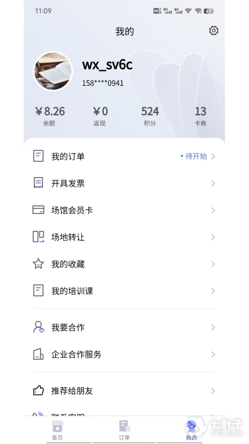Image resolution: width=249 pixels, height=444 pixels.
Task: Tap the profile avatar photo
Action: (x=53, y=71)
